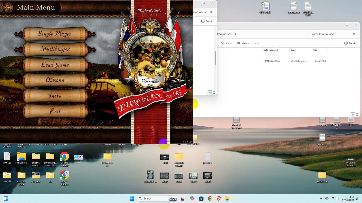Screen dimensions: 362x203
Task: Select the Premium Coral desktop item
Action: click(x=351, y=162)
